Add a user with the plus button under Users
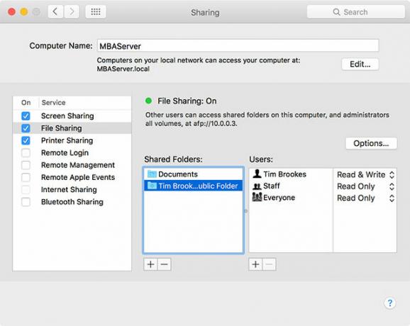This screenshot has width=410, height=326. point(255,264)
